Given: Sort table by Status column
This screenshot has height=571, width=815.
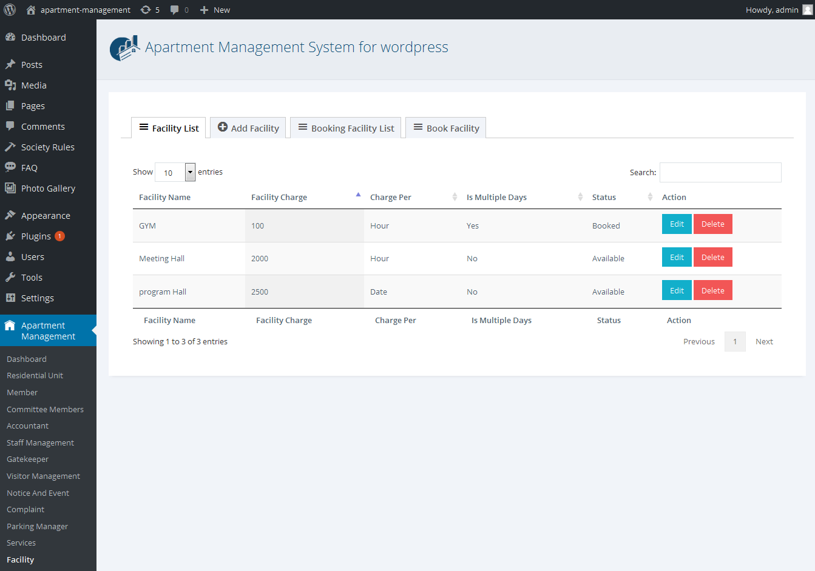Looking at the screenshot, I should tap(621, 197).
